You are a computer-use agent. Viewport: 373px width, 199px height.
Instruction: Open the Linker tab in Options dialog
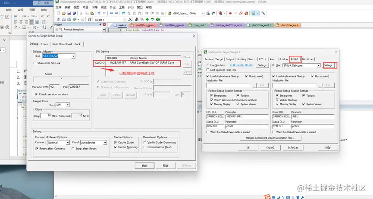(284, 59)
